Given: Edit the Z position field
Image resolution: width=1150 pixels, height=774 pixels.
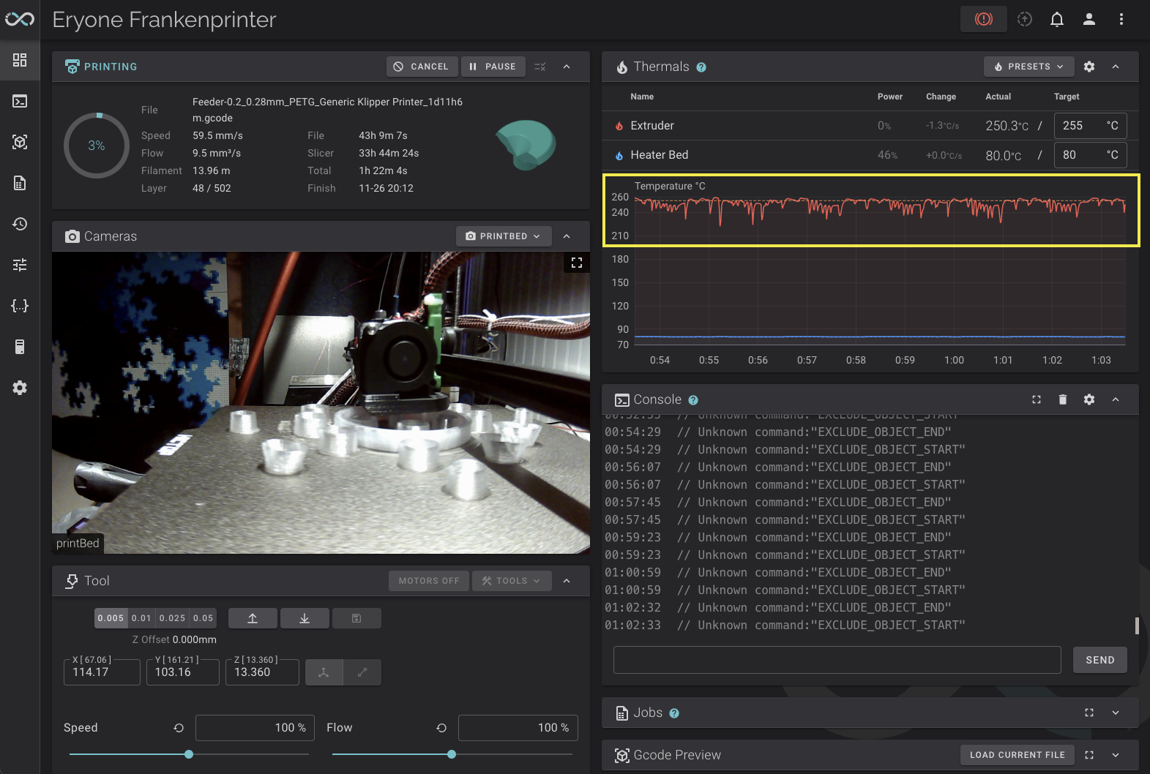Looking at the screenshot, I should point(262,672).
